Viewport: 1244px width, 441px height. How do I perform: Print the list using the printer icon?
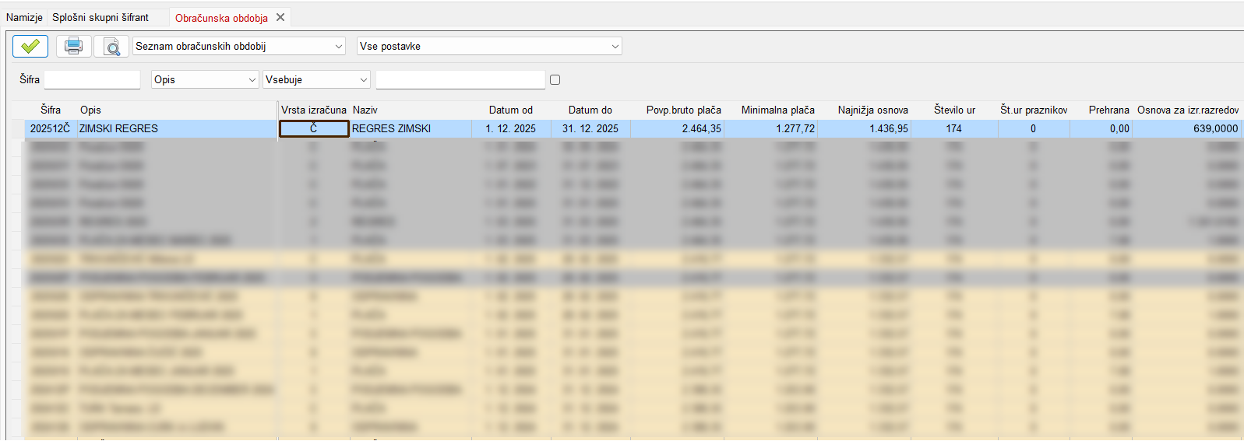(x=73, y=47)
